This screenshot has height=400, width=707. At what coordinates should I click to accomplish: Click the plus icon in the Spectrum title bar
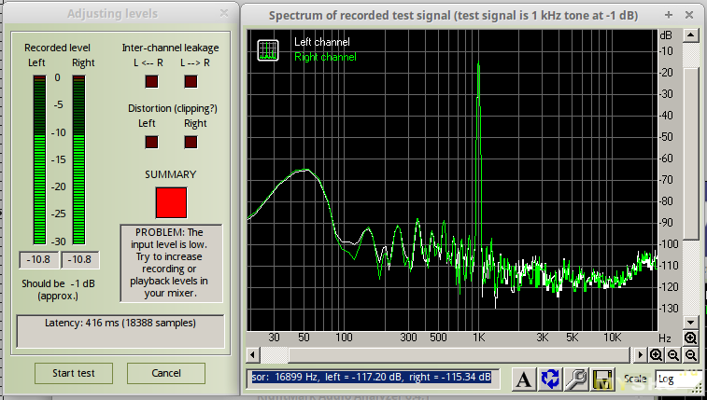tap(669, 15)
